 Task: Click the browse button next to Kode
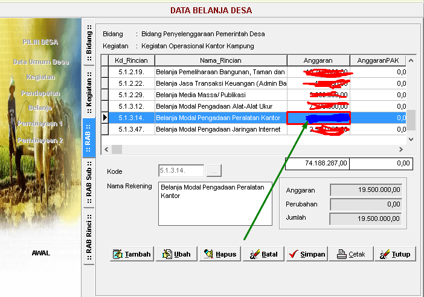(214, 171)
